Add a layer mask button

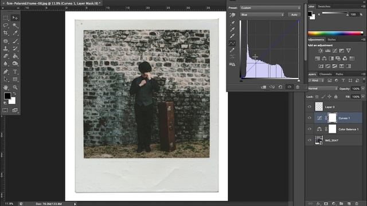pyautogui.click(x=326, y=204)
